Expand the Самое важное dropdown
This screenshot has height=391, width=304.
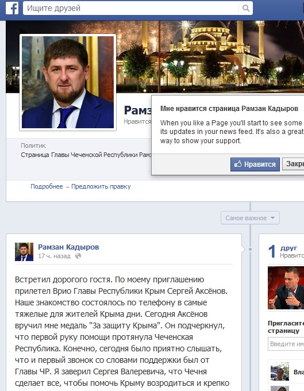(x=250, y=218)
